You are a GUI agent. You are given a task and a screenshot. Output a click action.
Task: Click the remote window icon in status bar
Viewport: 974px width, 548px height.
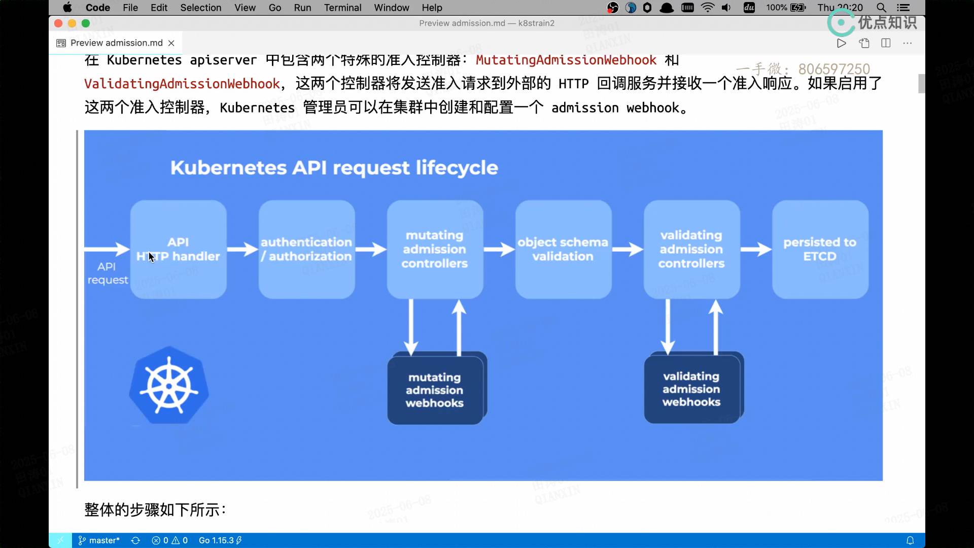[60, 540]
